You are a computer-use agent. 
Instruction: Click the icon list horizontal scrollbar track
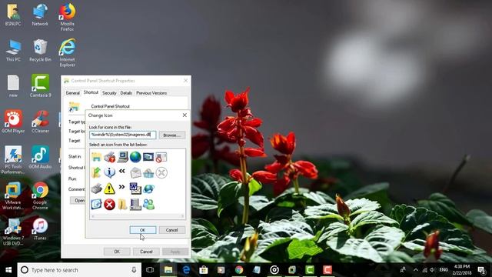138,216
